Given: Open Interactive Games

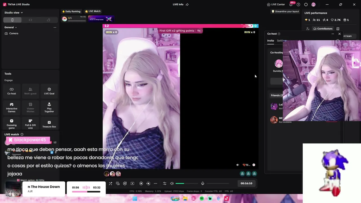Looking at the screenshot, I should coord(12,107).
